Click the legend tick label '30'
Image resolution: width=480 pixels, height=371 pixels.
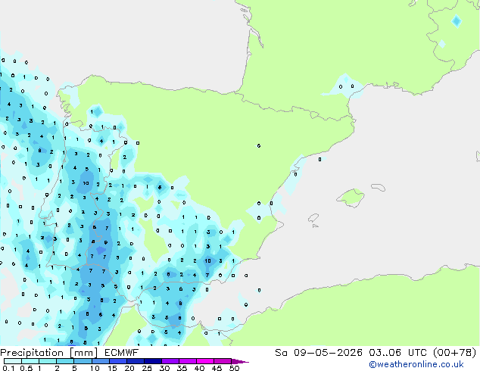coord(164,368)
